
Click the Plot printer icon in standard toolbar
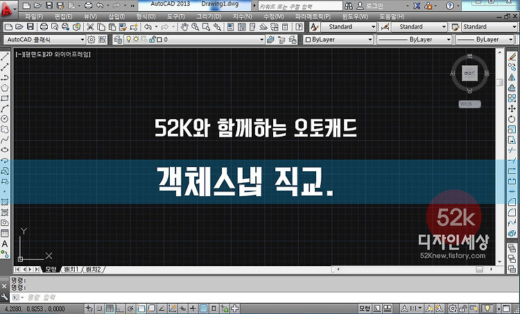point(44,27)
